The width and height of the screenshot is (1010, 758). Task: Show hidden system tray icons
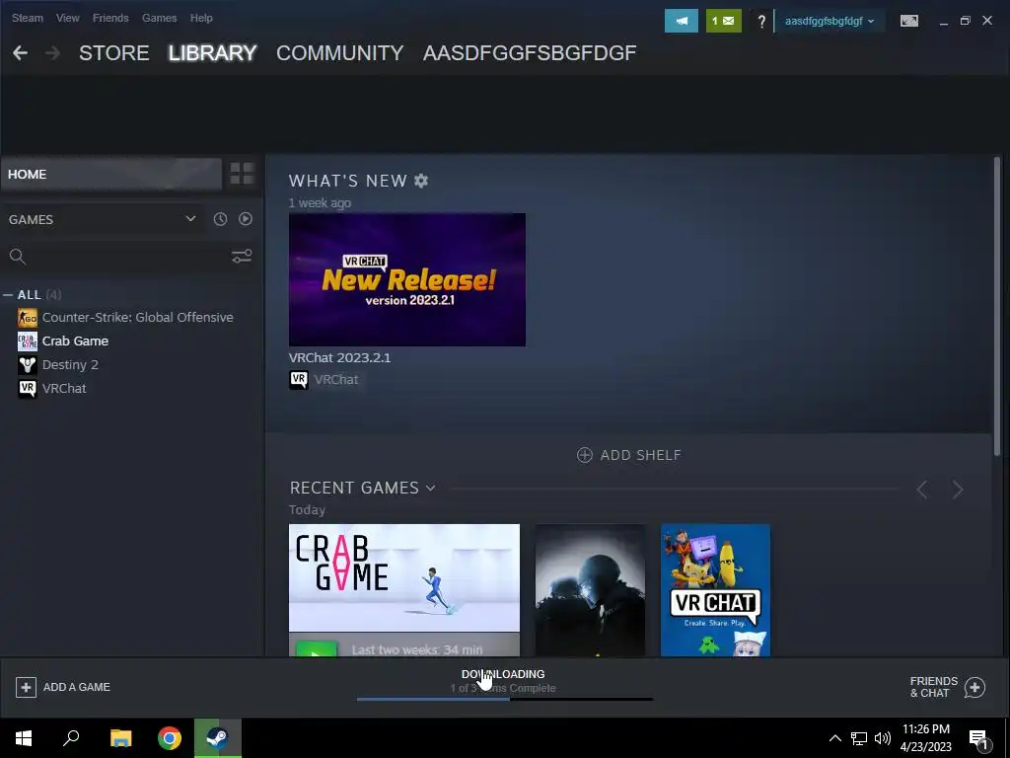pyautogui.click(x=834, y=738)
